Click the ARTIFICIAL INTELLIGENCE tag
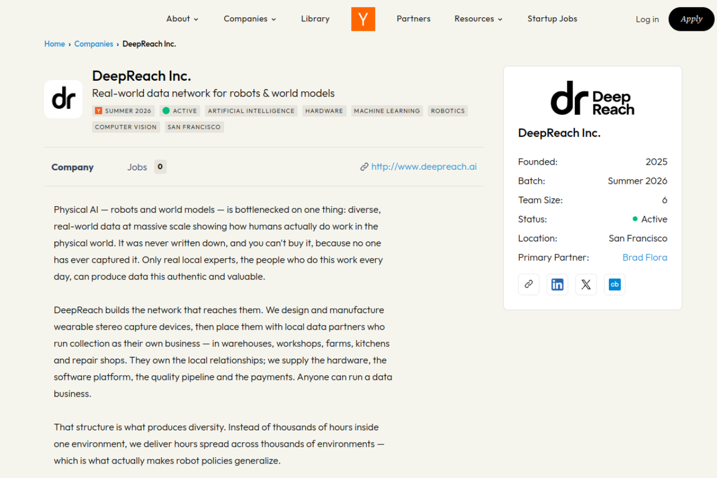717x478 pixels. pos(251,111)
